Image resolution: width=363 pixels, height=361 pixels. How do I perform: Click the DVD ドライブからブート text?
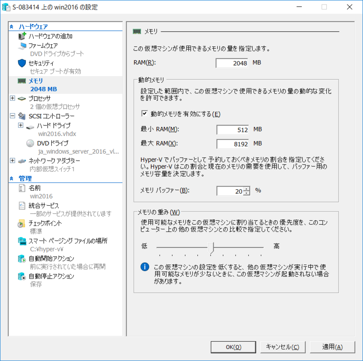(x=57, y=54)
